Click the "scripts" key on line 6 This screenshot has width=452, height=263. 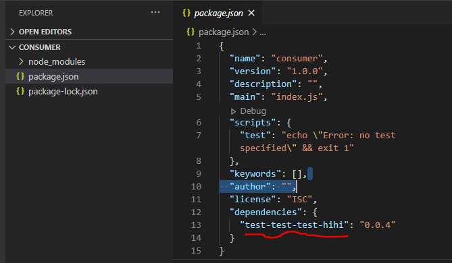[253, 123]
